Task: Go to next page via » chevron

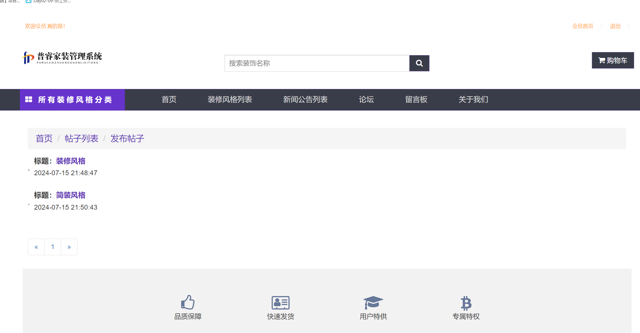Action: click(69, 247)
